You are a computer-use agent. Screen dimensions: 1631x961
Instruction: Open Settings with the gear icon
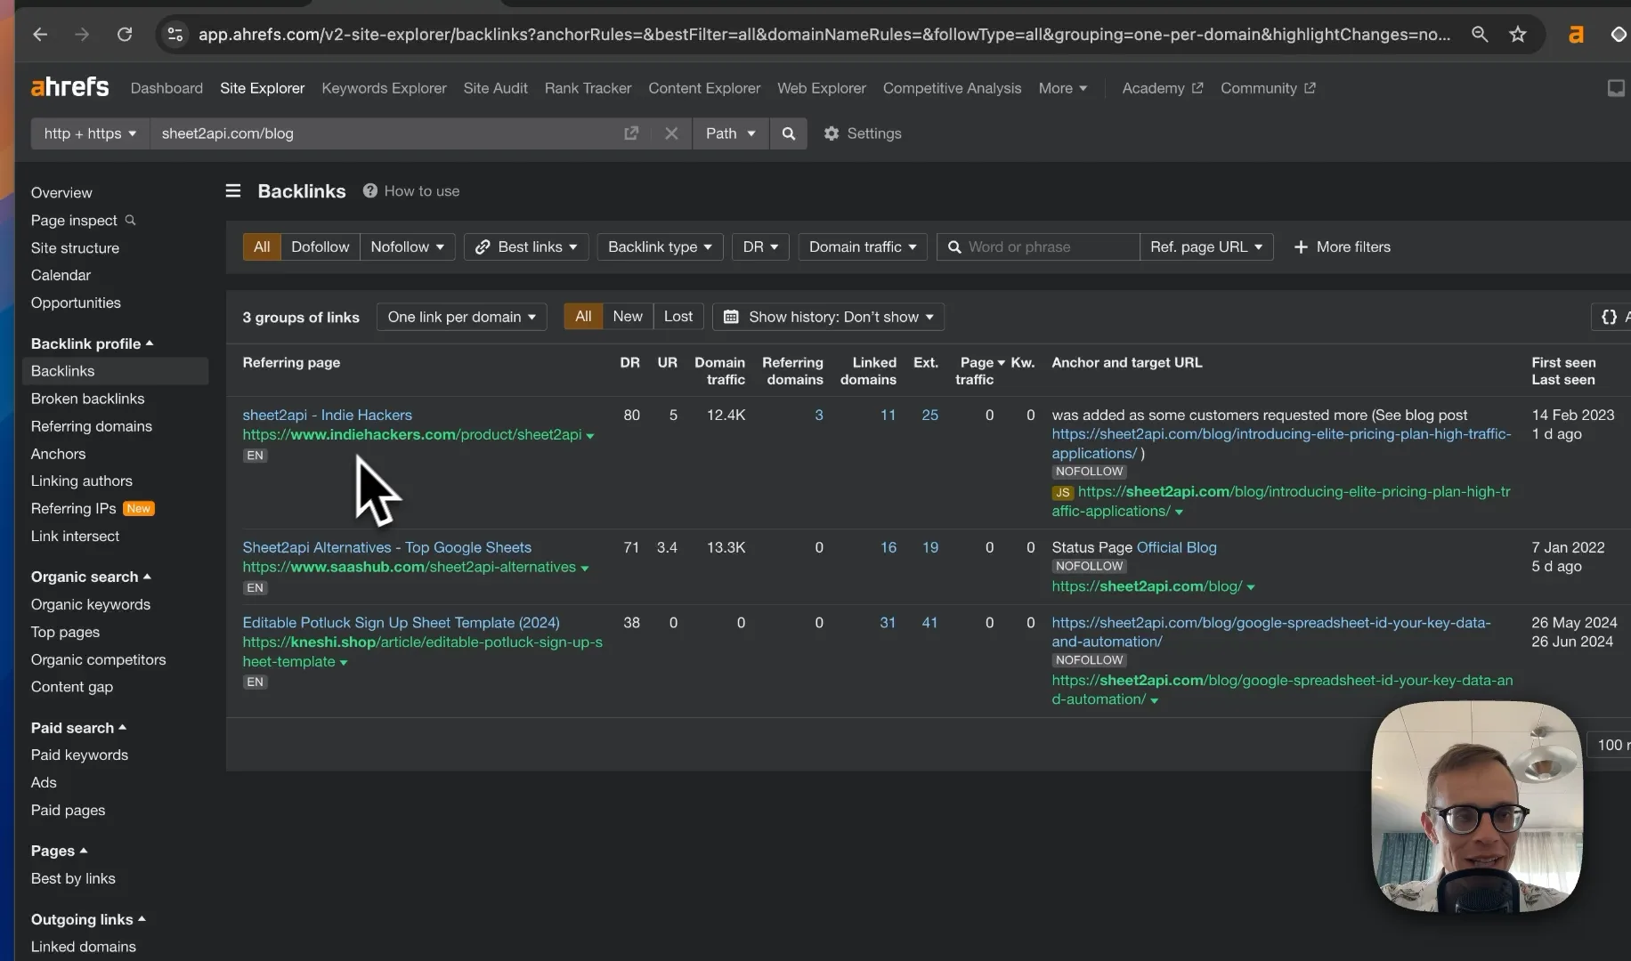831,133
